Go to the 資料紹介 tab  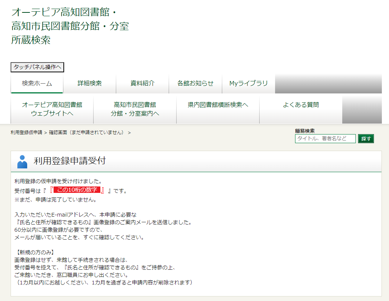tap(143, 84)
